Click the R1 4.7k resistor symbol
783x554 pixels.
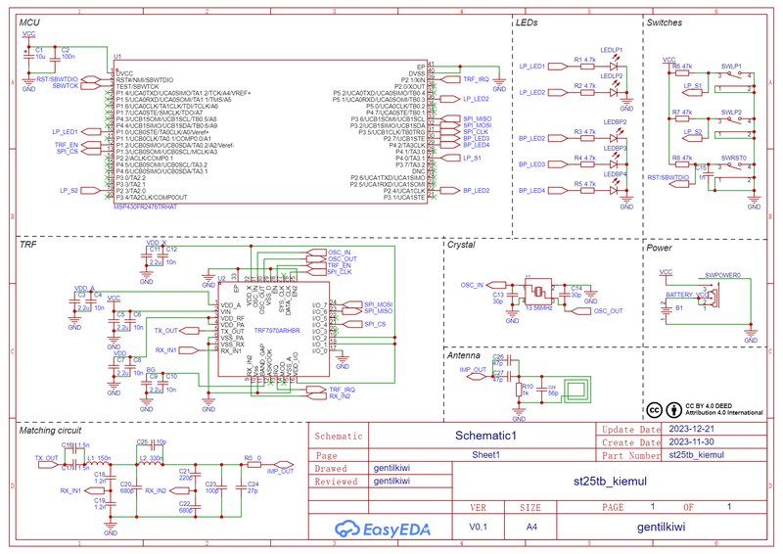(586, 66)
